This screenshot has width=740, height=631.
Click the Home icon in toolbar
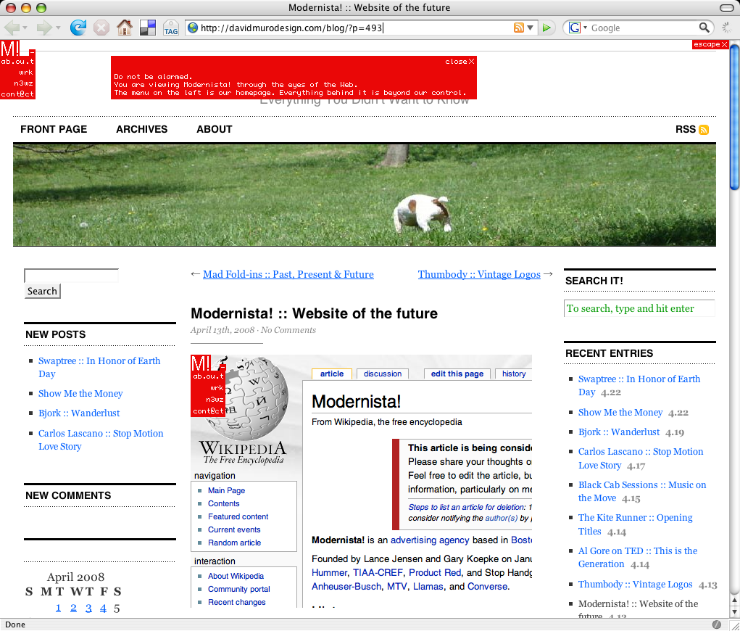[125, 28]
